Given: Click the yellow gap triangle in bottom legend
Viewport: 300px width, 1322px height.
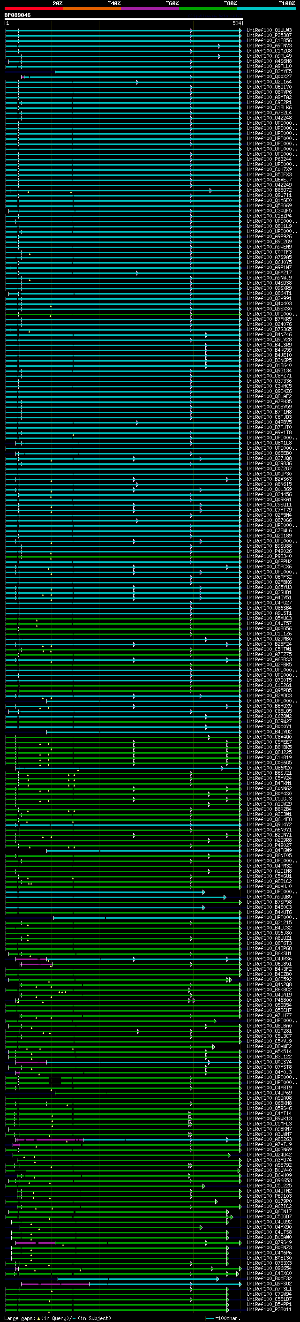Looking at the screenshot, I should pyautogui.click(x=38, y=1318).
